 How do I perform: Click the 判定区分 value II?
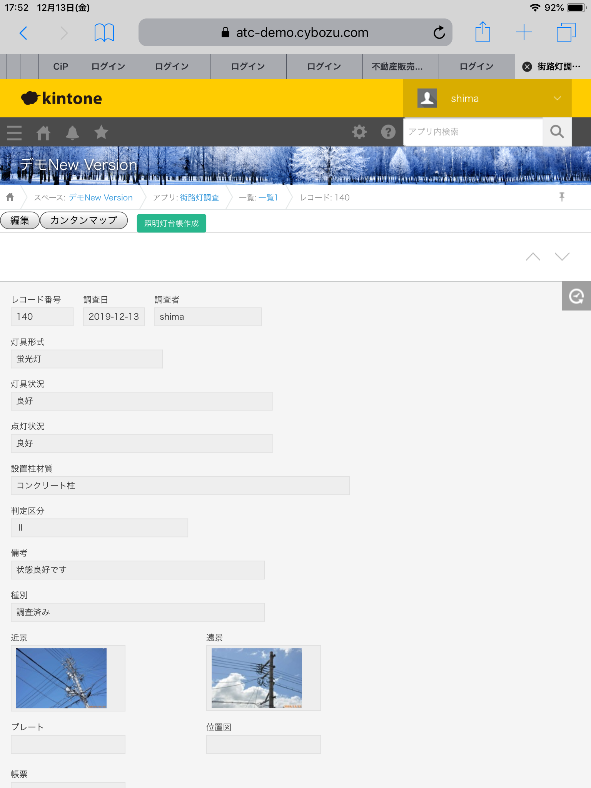tap(99, 528)
